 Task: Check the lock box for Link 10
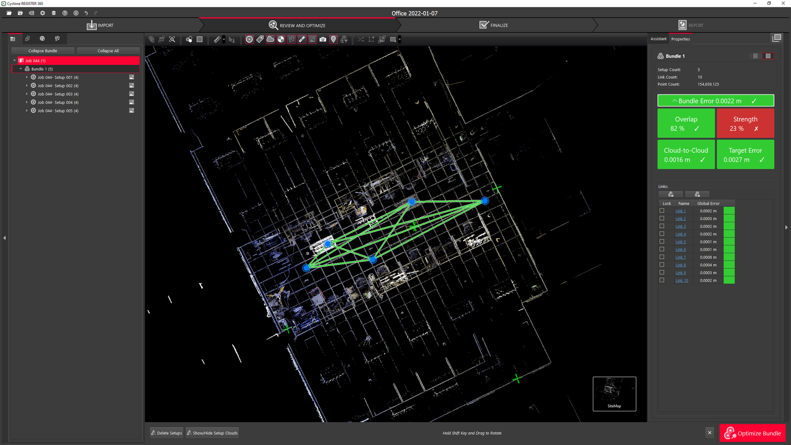pyautogui.click(x=662, y=280)
